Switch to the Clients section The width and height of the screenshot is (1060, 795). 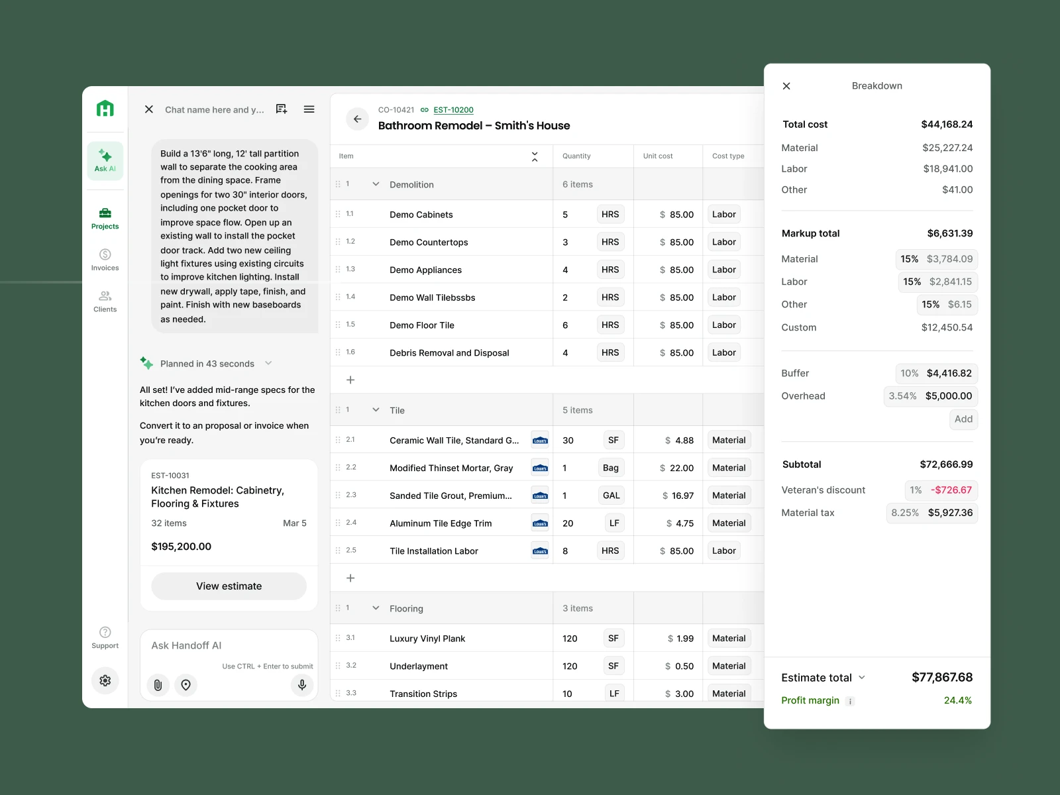tap(105, 300)
